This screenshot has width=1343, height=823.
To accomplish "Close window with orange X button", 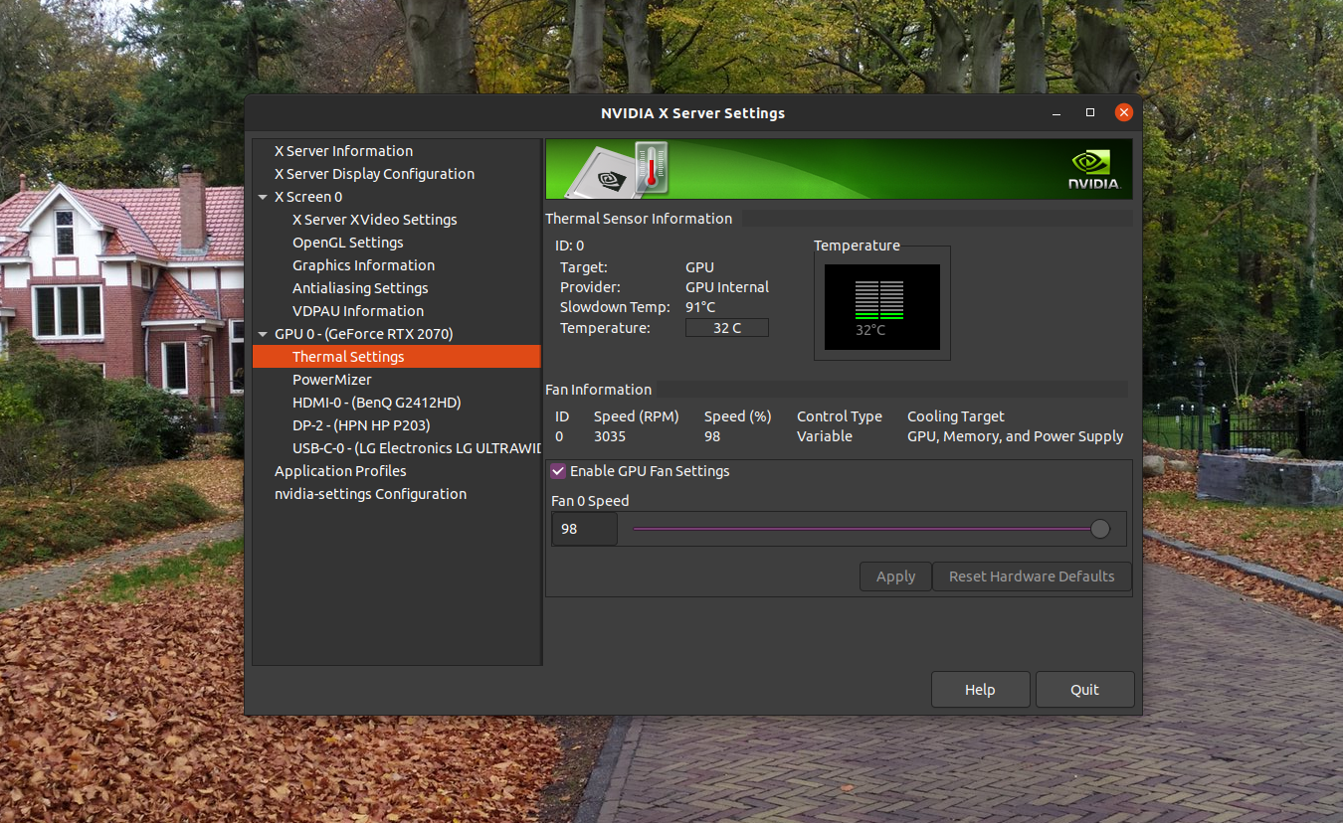I will click(x=1124, y=113).
